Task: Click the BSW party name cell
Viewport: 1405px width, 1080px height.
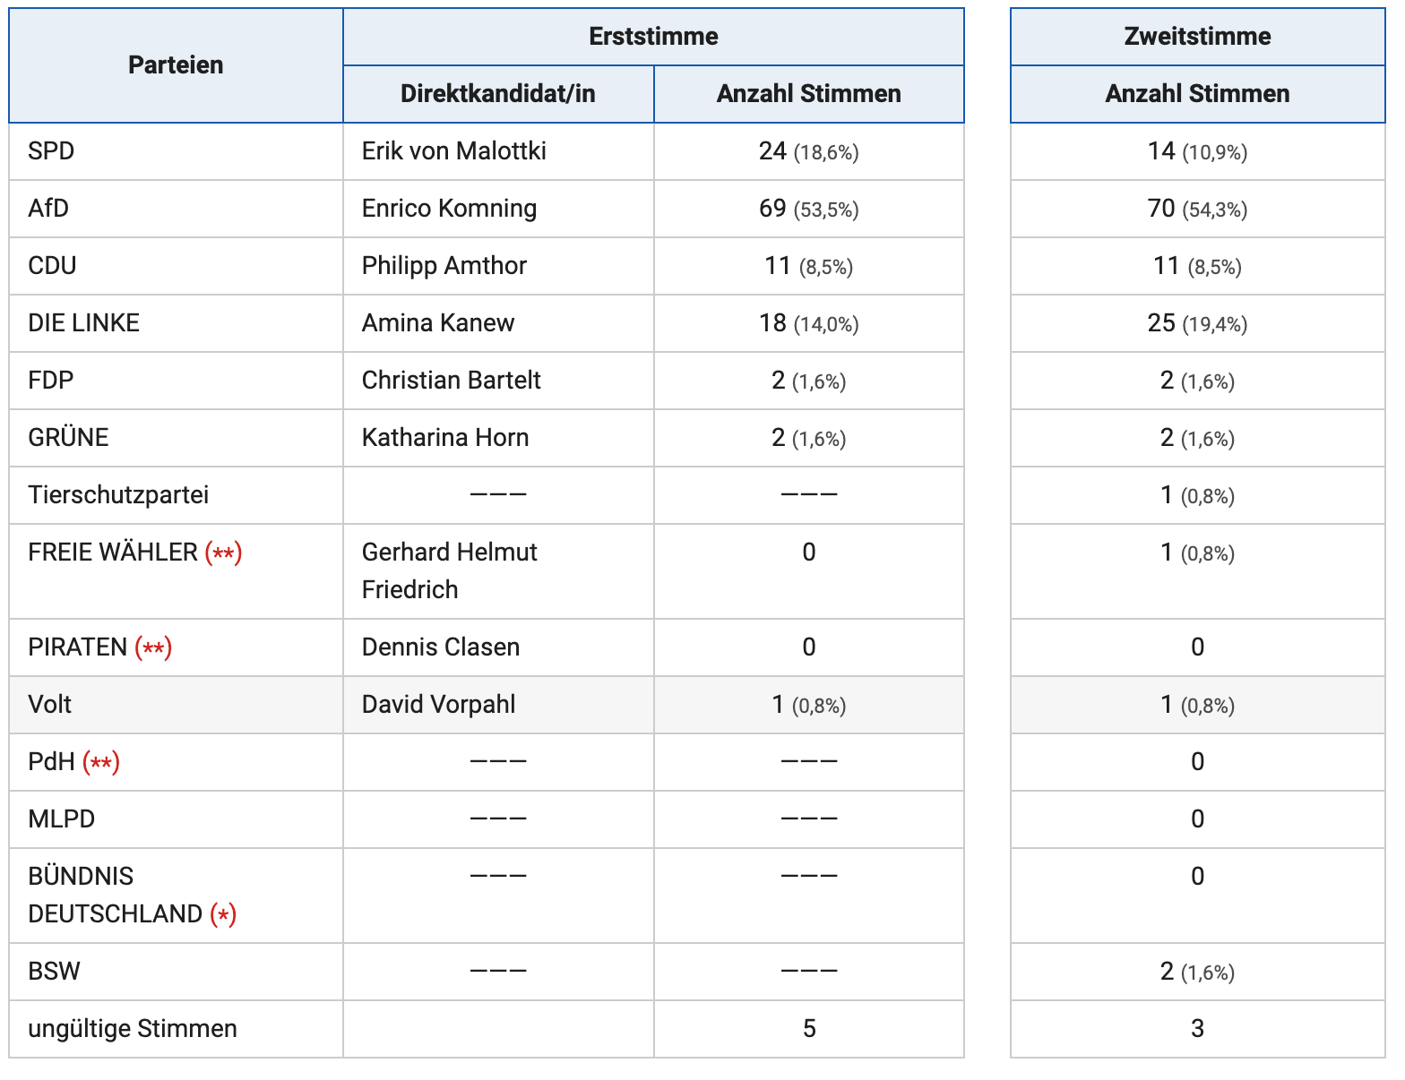Action: click(x=54, y=972)
